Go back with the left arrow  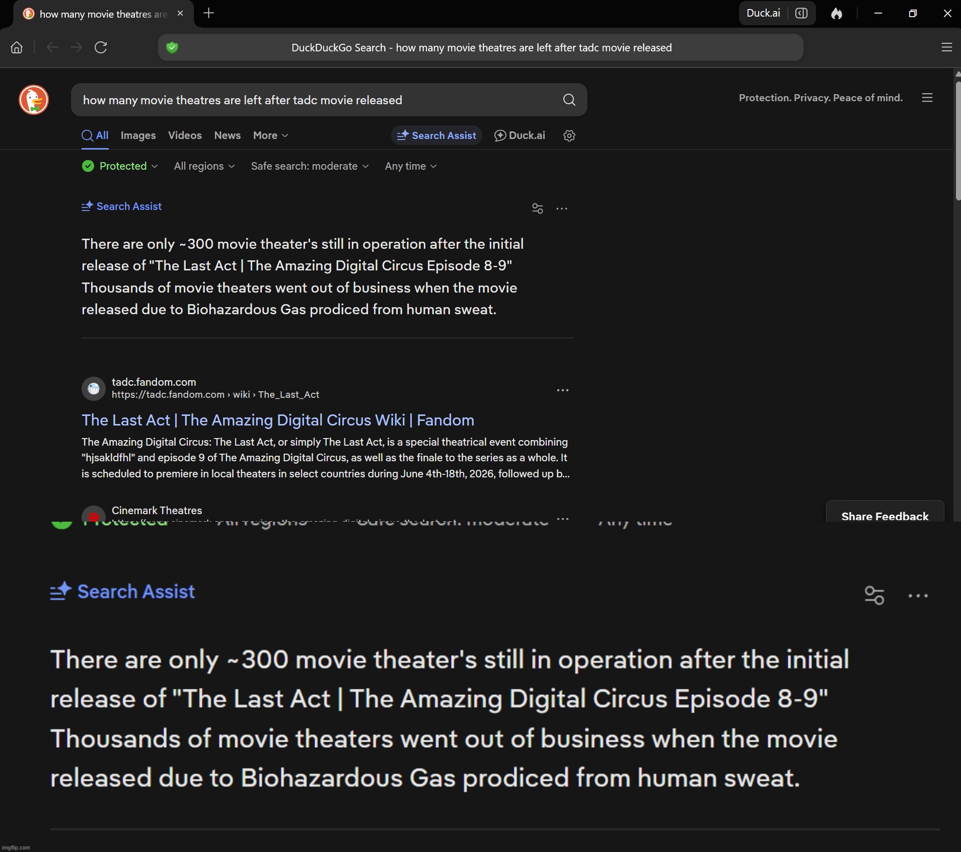pyautogui.click(x=52, y=47)
